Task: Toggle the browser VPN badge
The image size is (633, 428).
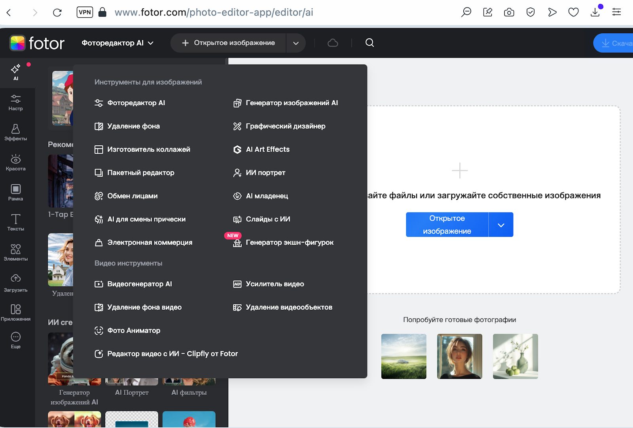Action: [x=85, y=12]
